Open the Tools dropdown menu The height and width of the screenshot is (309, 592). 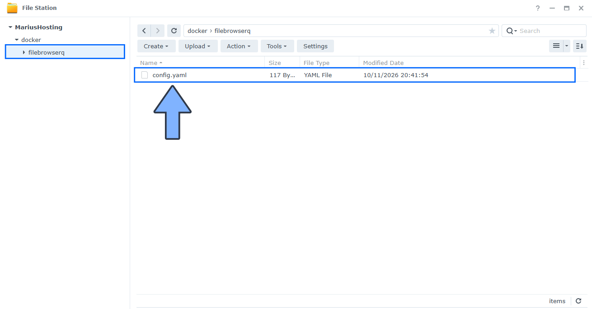point(277,46)
